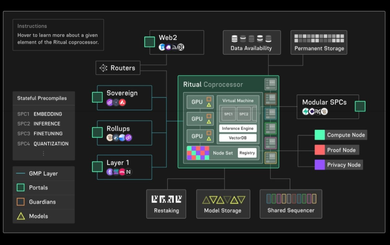Select the yellow-bordered node icon in Ritual Coprocessor
This screenshot has width=390, height=245.
coord(271,158)
